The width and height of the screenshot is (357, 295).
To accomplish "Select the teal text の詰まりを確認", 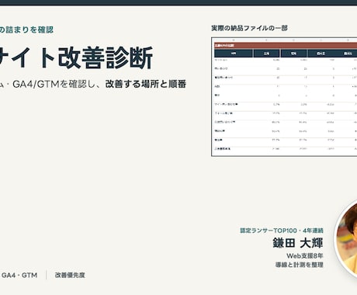I will tap(26, 29).
